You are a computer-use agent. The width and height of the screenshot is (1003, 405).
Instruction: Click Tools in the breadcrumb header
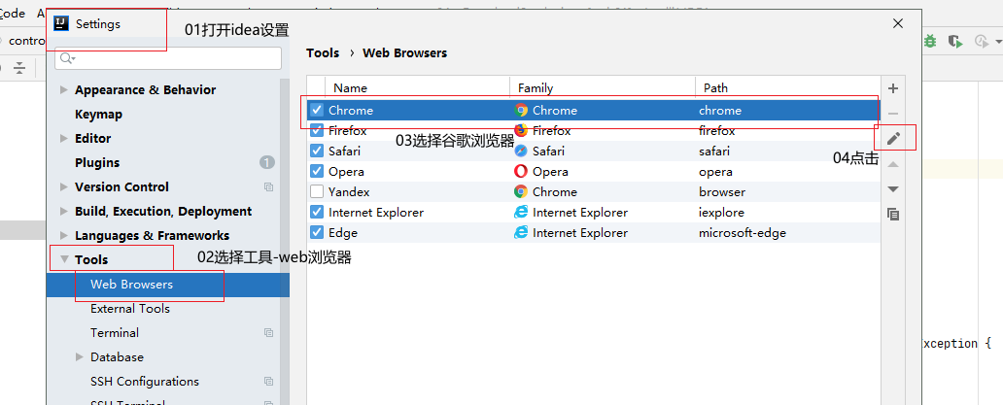pyautogui.click(x=323, y=53)
